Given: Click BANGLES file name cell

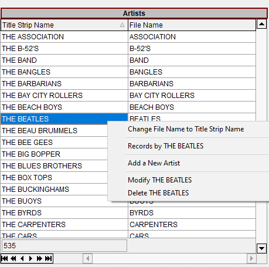Looking at the screenshot, I should point(192,72).
